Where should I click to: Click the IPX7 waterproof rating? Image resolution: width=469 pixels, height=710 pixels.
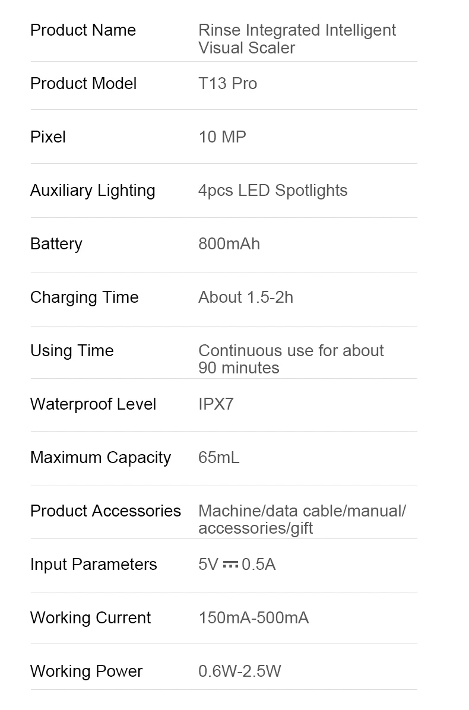(216, 404)
